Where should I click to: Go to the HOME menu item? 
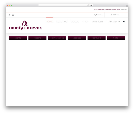[49, 22]
